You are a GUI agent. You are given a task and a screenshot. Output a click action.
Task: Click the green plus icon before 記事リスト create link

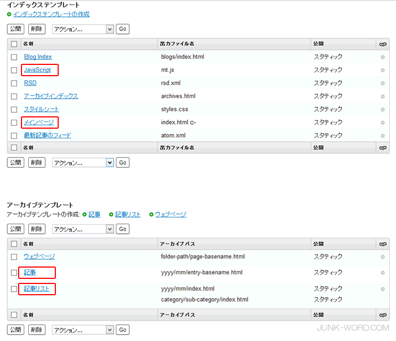coord(111,215)
